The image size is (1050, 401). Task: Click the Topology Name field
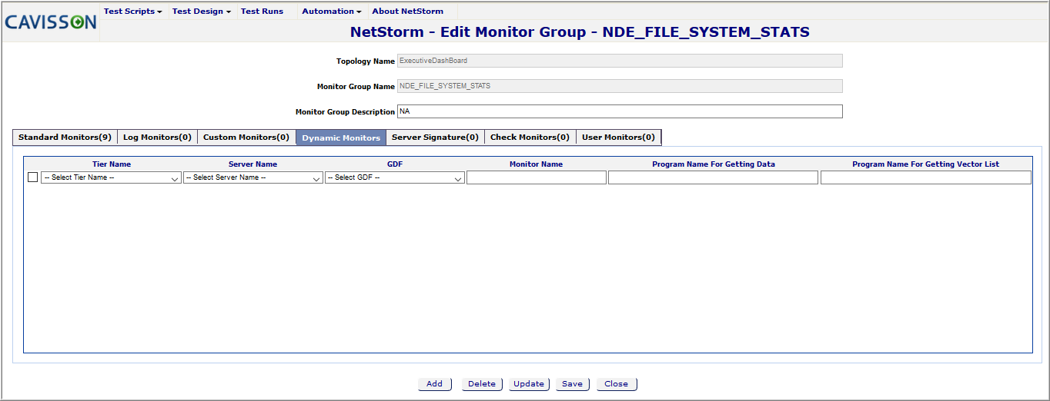[x=620, y=61]
